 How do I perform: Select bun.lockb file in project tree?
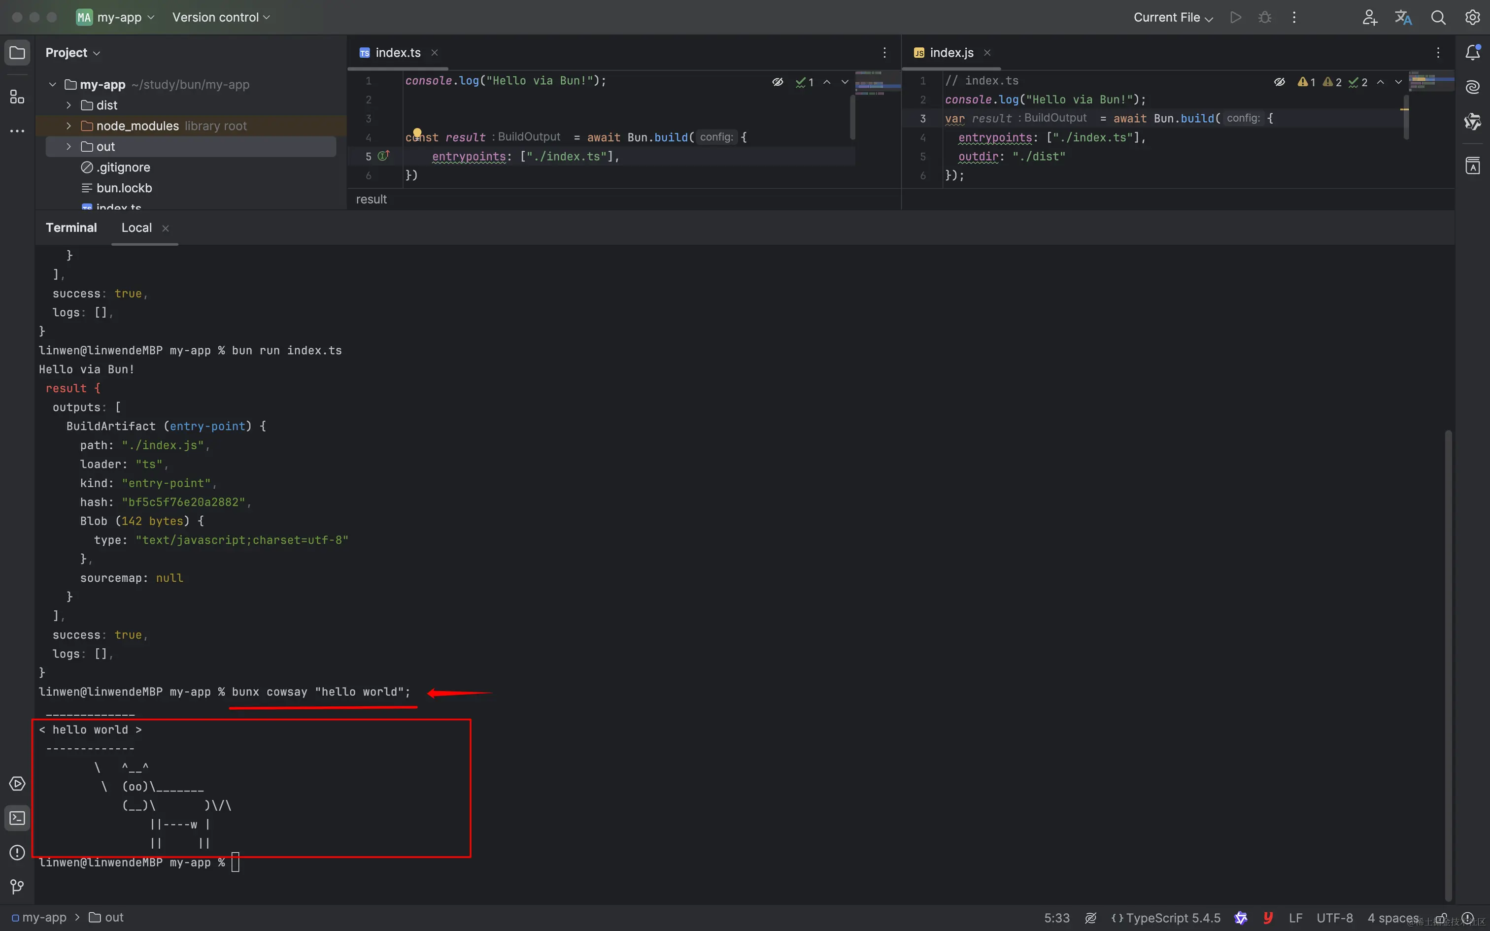coord(116,188)
